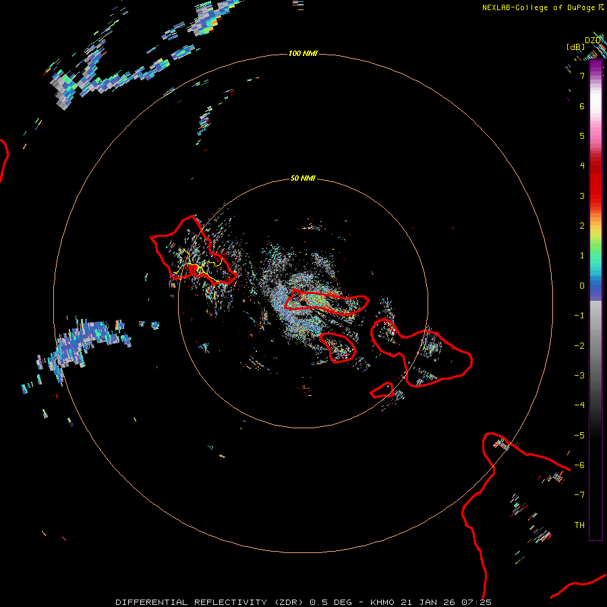Image resolution: width=607 pixels, height=607 pixels.
Task: Click the '-4' value on the color scale
Action: pos(579,405)
